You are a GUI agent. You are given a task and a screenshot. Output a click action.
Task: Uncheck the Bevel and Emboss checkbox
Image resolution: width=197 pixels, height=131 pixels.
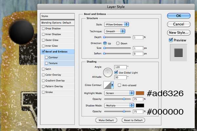(x=43, y=52)
